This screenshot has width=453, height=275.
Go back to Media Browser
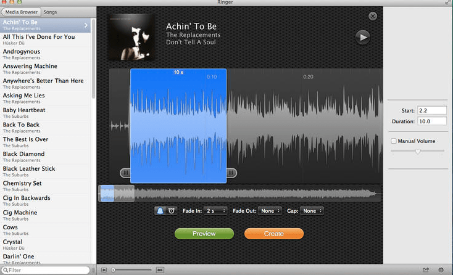tap(21, 12)
